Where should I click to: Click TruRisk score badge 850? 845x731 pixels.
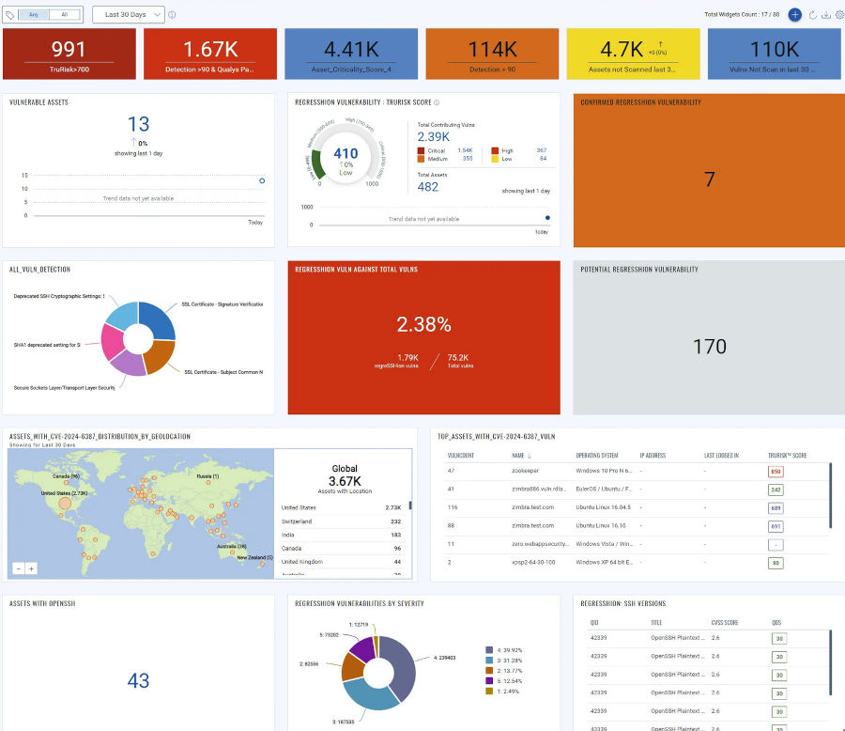776,472
